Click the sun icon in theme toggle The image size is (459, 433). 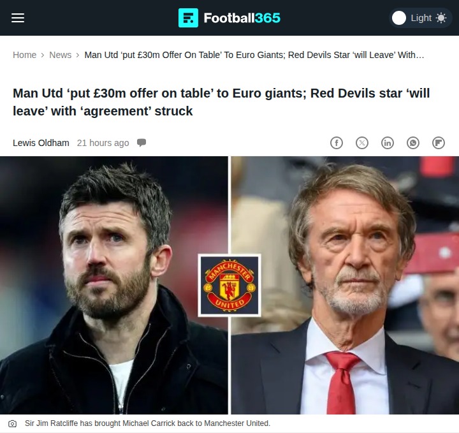[441, 18]
